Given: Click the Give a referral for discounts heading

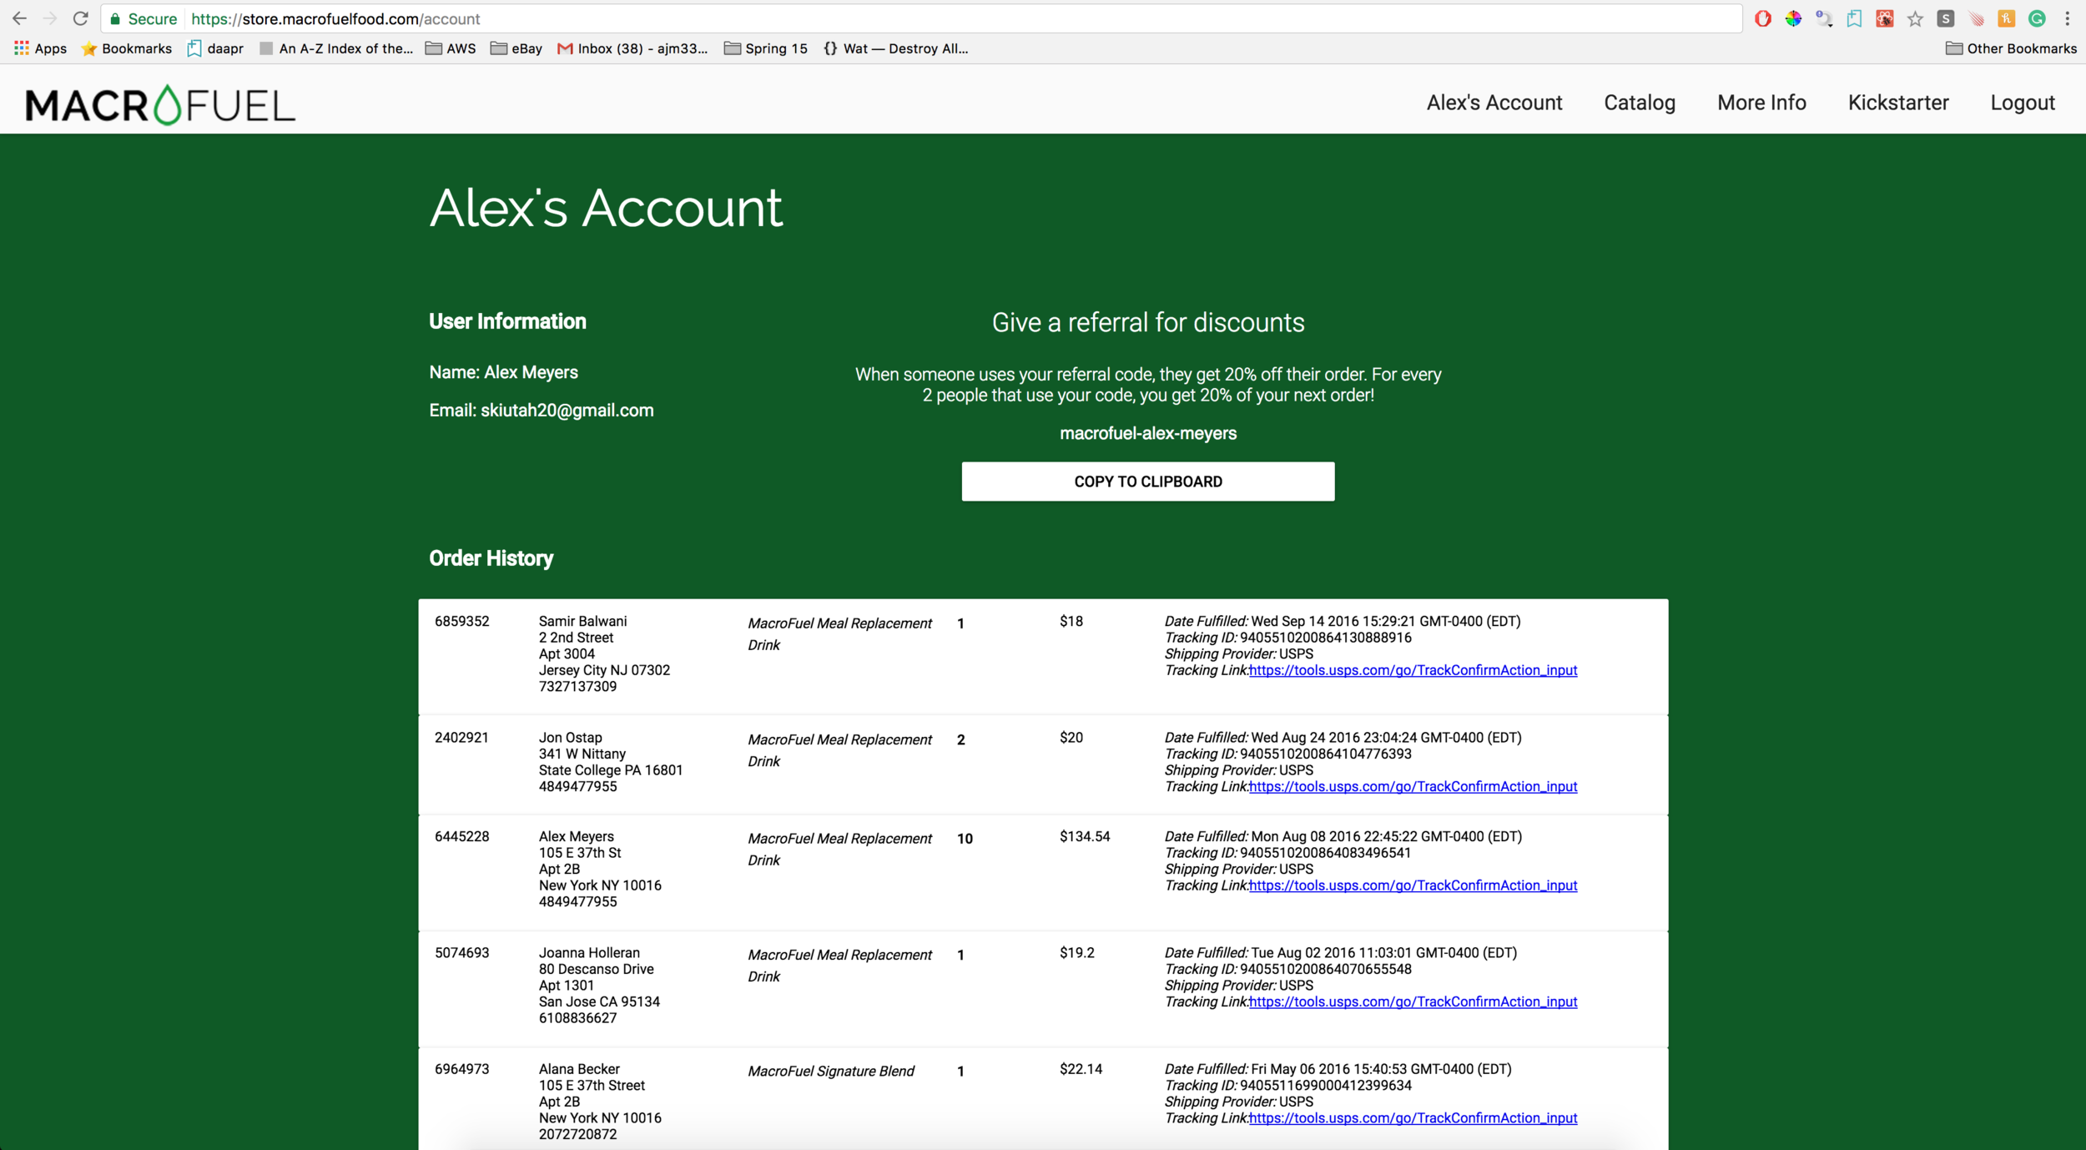Looking at the screenshot, I should pyautogui.click(x=1147, y=322).
